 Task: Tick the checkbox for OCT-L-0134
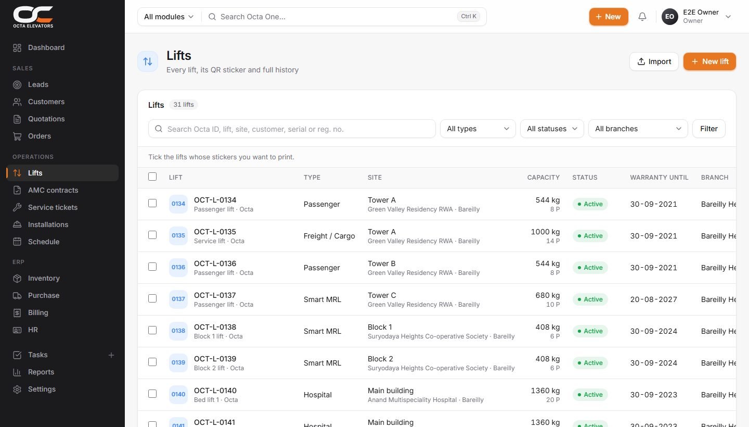pyautogui.click(x=152, y=203)
